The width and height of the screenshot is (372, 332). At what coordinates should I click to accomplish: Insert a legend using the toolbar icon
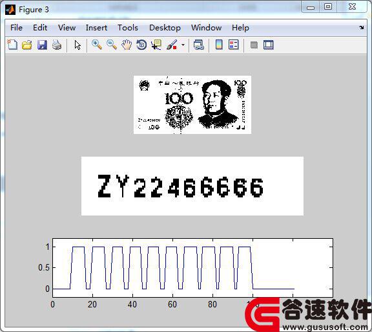233,45
